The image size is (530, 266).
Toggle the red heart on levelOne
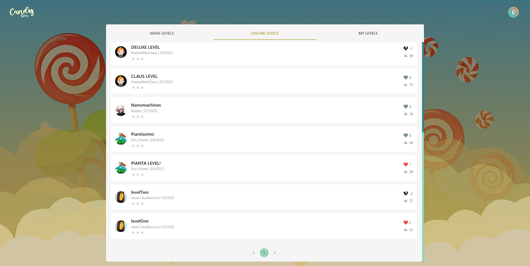click(406, 222)
